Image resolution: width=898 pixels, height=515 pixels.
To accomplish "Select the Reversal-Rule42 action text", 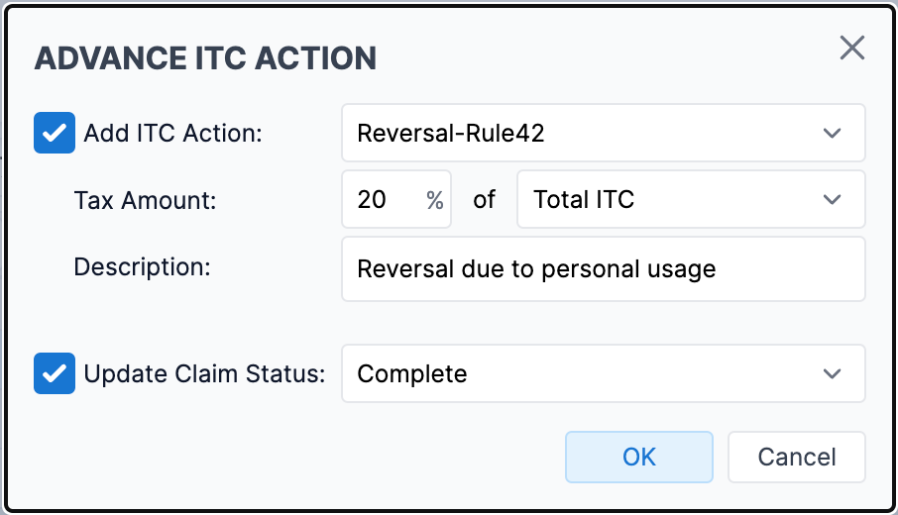I will pyautogui.click(x=450, y=133).
